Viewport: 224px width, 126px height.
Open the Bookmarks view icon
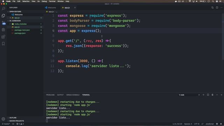pos(3,43)
